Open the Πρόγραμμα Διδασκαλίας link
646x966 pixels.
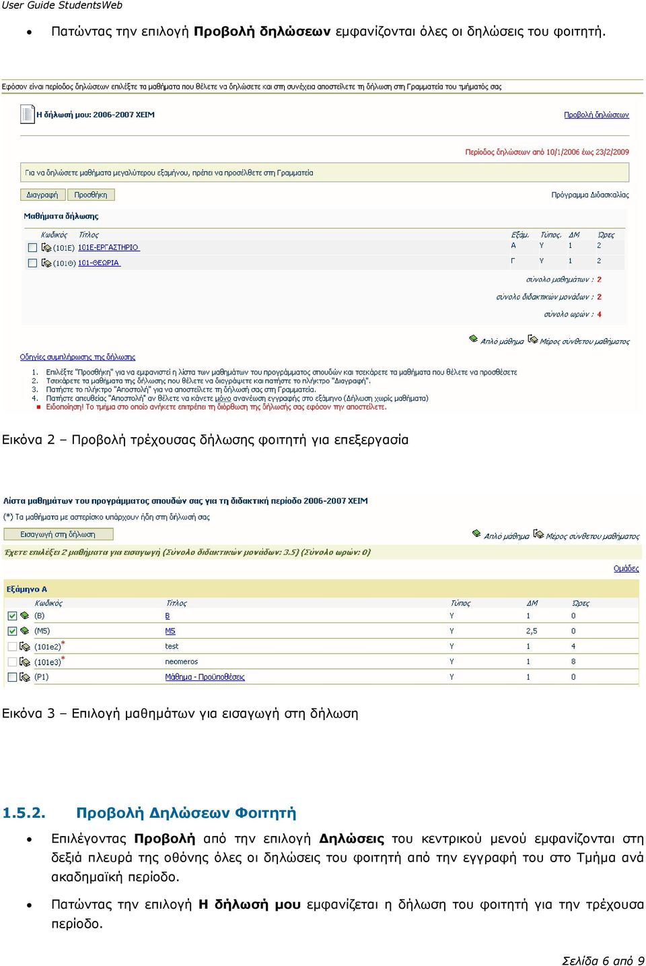coord(590,195)
